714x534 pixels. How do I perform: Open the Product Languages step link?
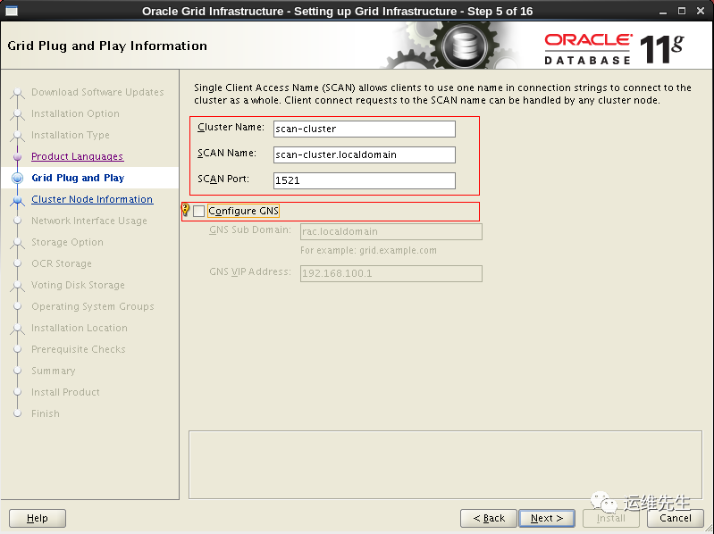click(x=77, y=156)
